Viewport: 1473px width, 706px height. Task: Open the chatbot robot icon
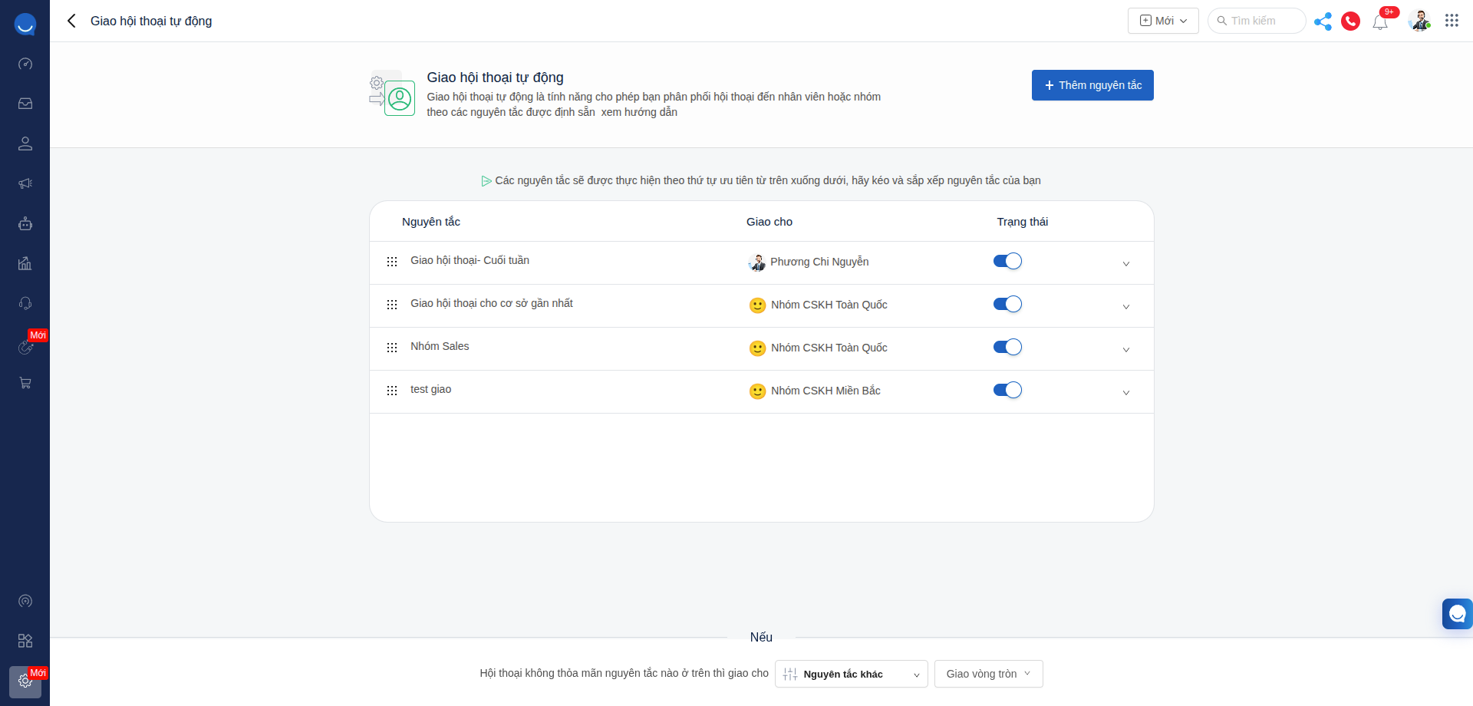pyautogui.click(x=25, y=223)
